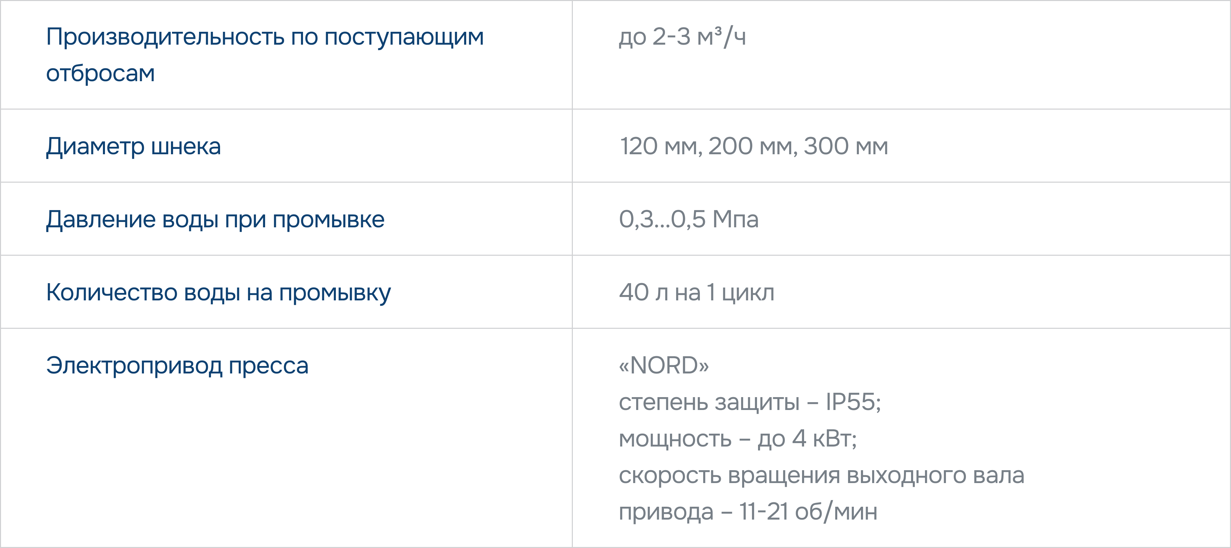1231x548 pixels.
Task: Select the value '0,3...0,5 Мпа'
Action: coord(689,219)
